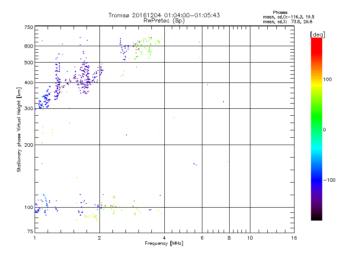This screenshot has width=346, height=259.
Task: Click the "600" height axis label
Action: (29, 46)
